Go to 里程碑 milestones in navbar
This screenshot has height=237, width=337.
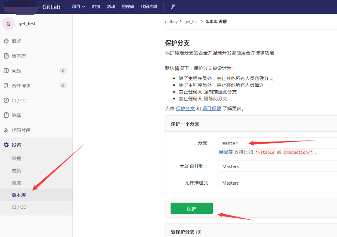tap(128, 7)
